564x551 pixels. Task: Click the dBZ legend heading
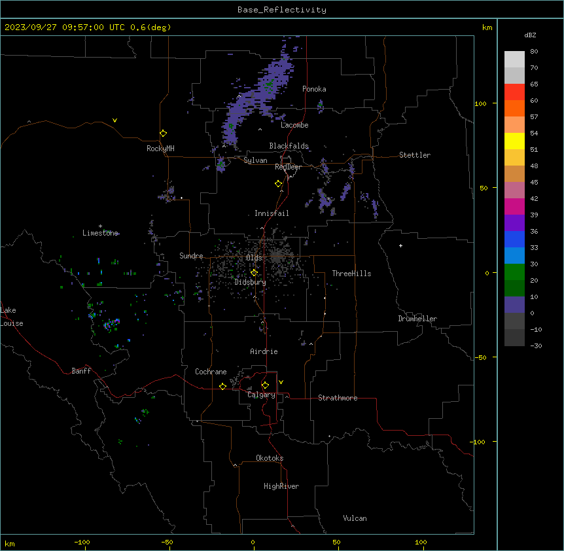click(530, 35)
